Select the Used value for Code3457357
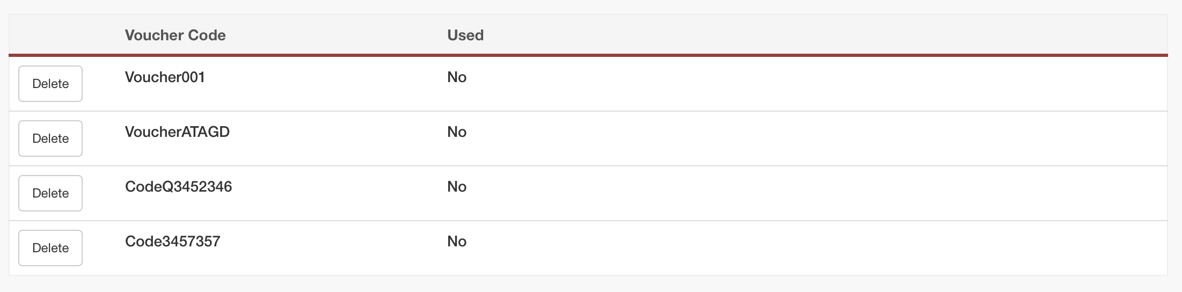Screen dimensions: 1182x292 (x=457, y=242)
